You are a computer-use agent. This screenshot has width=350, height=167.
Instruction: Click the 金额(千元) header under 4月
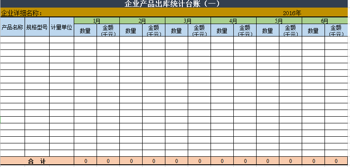(245, 30)
